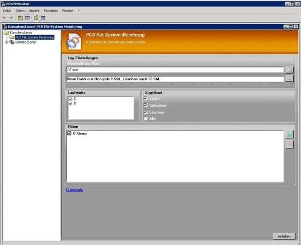The width and height of the screenshot is (301, 245).
Task: Minimize the inner console window
Action: pos(285,27)
